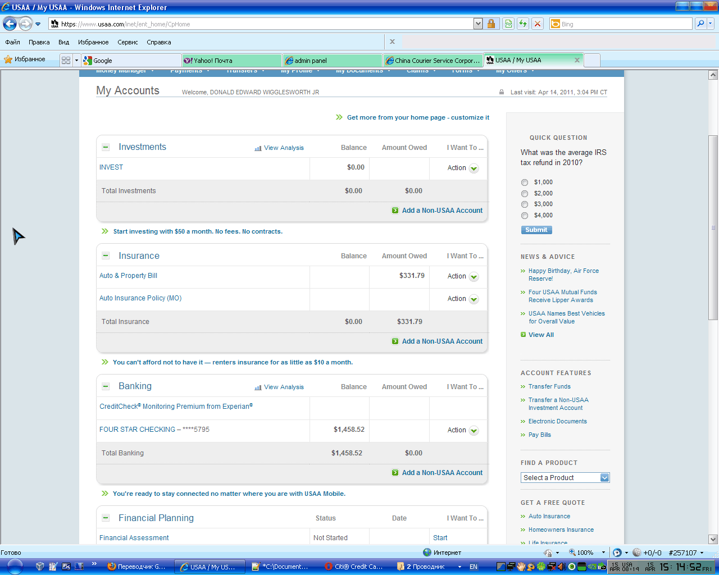Open the address bar history dropdown
This screenshot has height=575, width=719.
478,24
